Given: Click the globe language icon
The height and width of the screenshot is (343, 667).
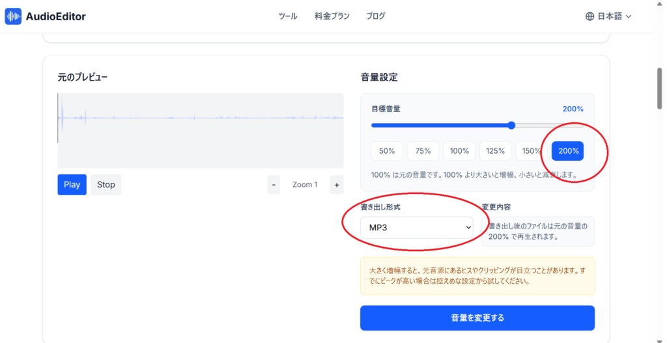Looking at the screenshot, I should tap(589, 16).
